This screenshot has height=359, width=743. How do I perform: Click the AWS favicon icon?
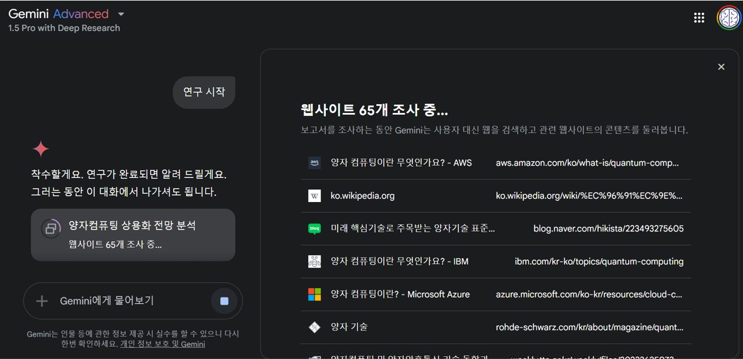click(315, 163)
